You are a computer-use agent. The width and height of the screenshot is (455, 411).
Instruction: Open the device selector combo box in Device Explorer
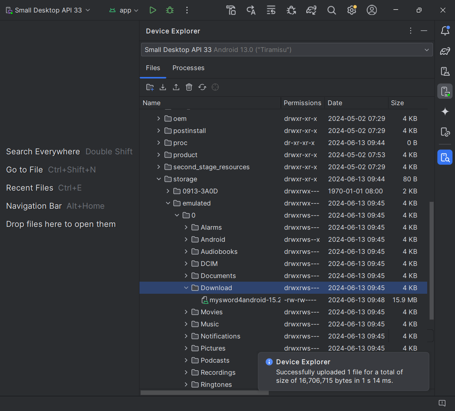287,50
